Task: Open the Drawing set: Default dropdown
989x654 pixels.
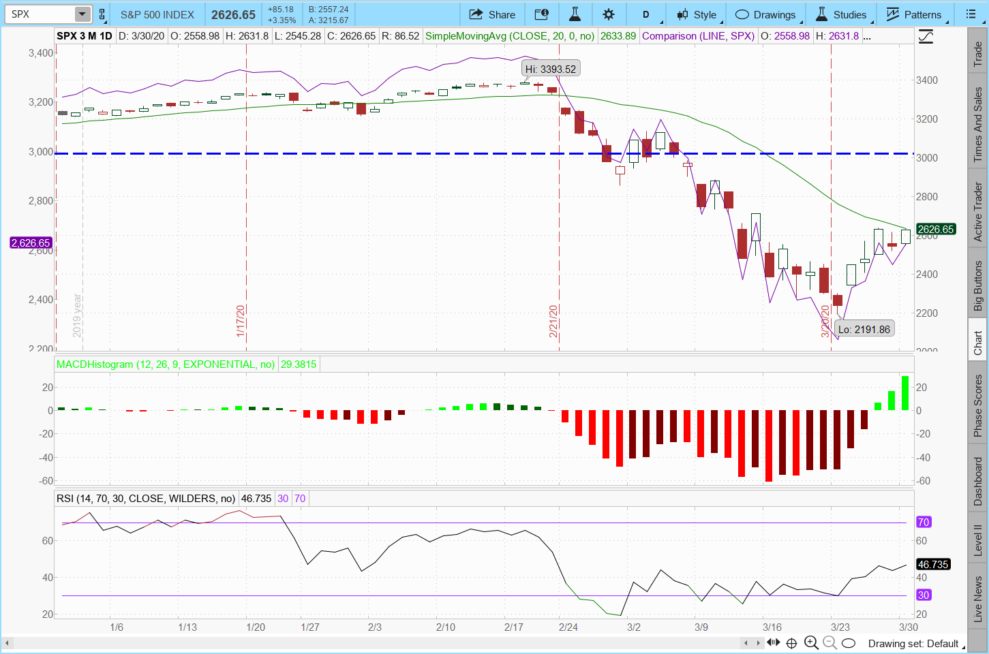Action: click(917, 644)
